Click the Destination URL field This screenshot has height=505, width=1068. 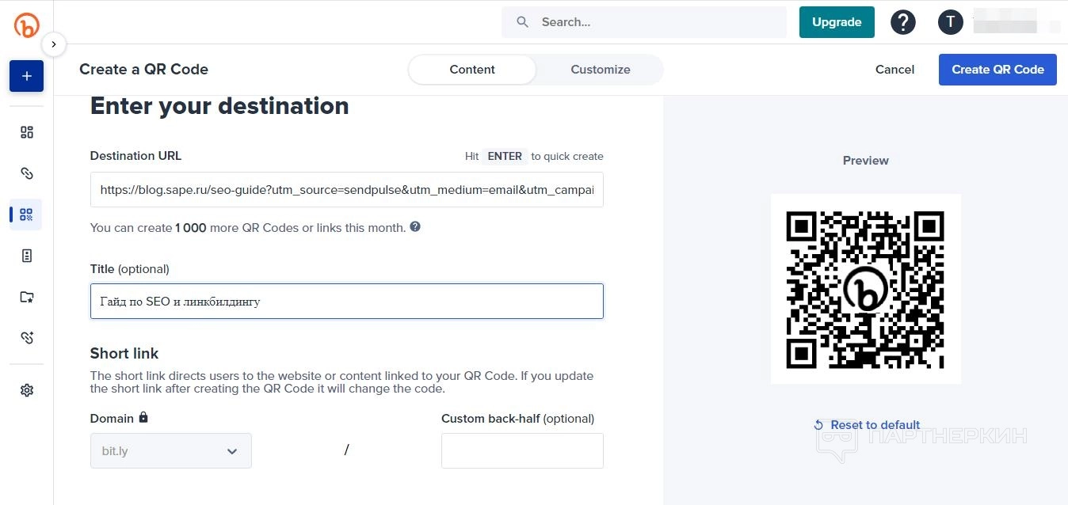pos(347,190)
